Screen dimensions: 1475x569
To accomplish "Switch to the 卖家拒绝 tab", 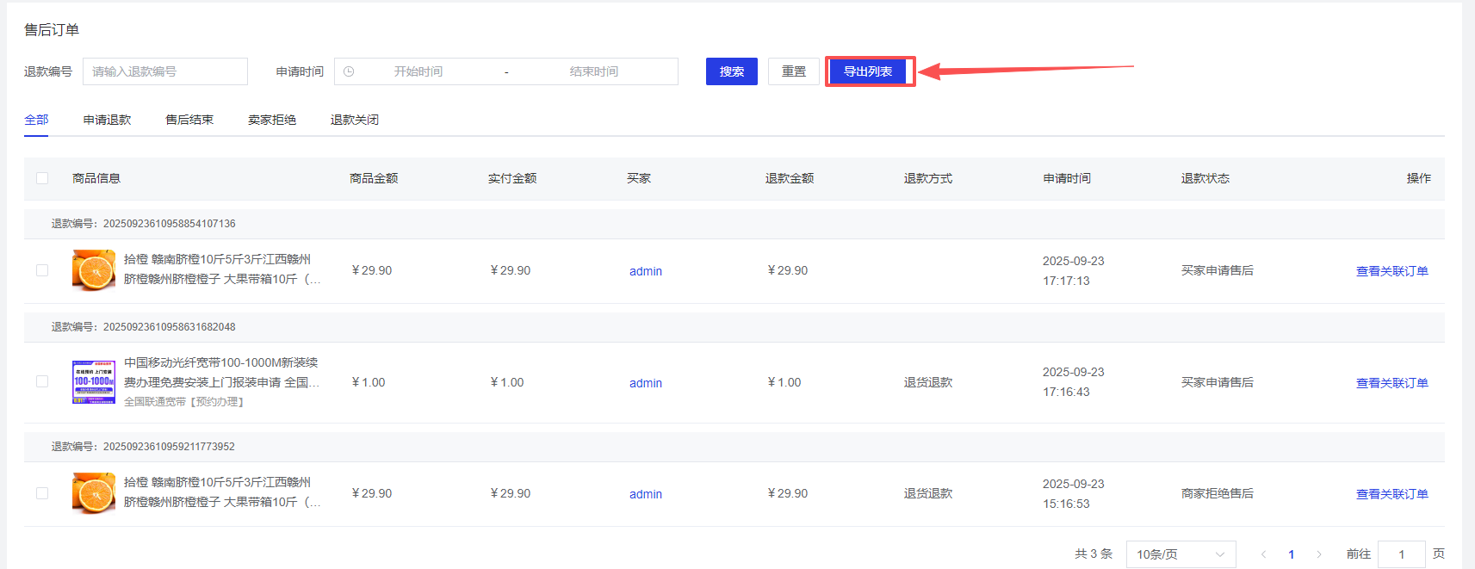I will click(272, 120).
